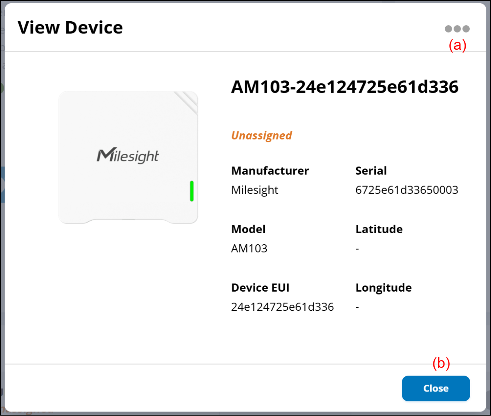491x416 pixels.
Task: Click the Manufacturer field label
Action: [x=270, y=170]
